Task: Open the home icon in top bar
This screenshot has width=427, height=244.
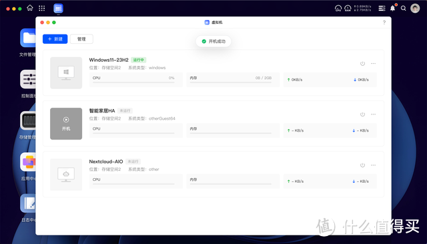Action: 30,8
